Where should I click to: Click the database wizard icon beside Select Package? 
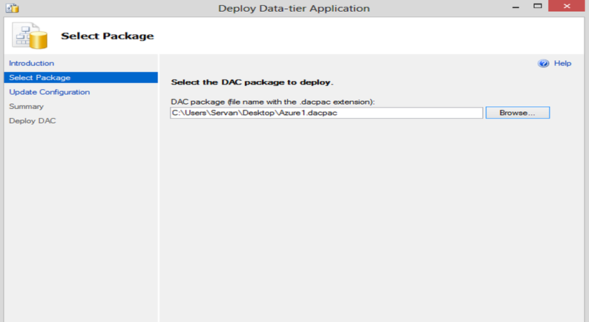(30, 36)
